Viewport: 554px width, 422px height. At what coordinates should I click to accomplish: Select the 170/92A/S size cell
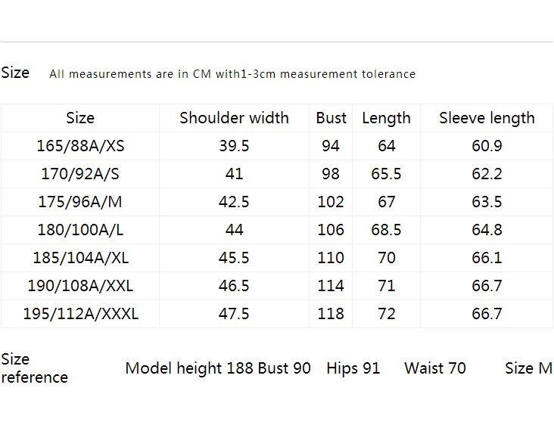coord(80,174)
